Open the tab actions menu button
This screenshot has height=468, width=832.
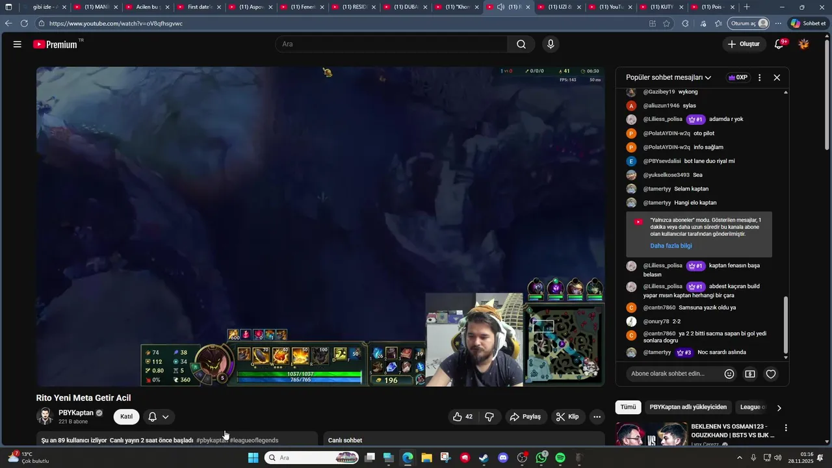point(8,7)
